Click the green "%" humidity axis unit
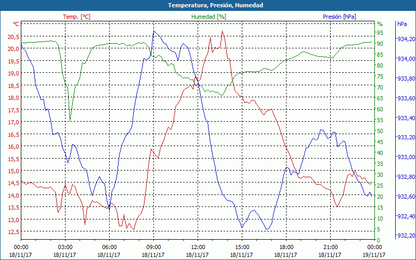Image resolution: width=416 pixels, height=260 pixels. pyautogui.click(x=380, y=24)
